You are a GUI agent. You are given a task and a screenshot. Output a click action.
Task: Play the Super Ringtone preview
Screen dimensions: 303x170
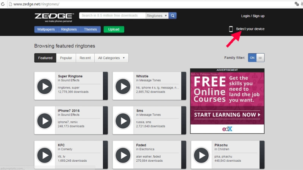tap(45, 86)
